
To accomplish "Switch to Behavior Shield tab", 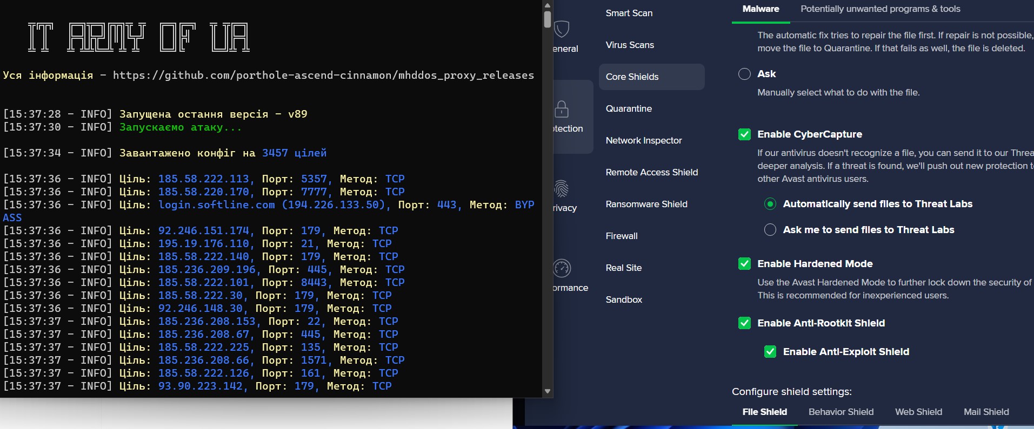I will tap(841, 412).
